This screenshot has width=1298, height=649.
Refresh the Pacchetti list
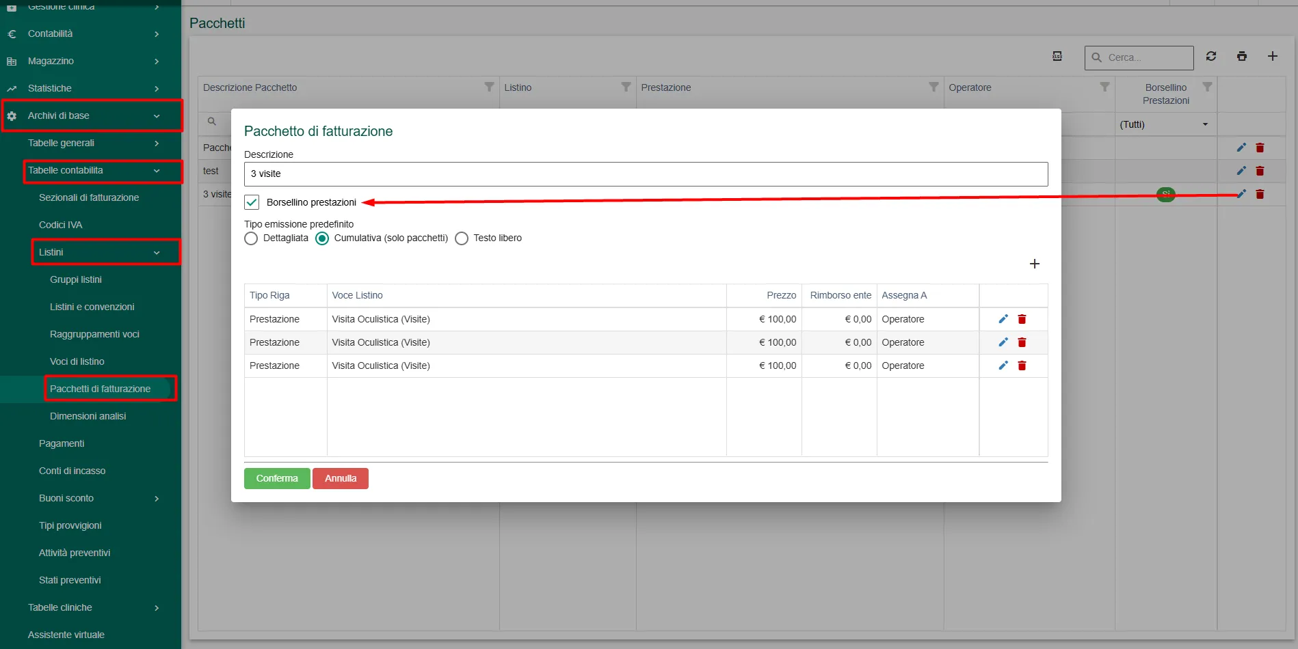(1211, 56)
